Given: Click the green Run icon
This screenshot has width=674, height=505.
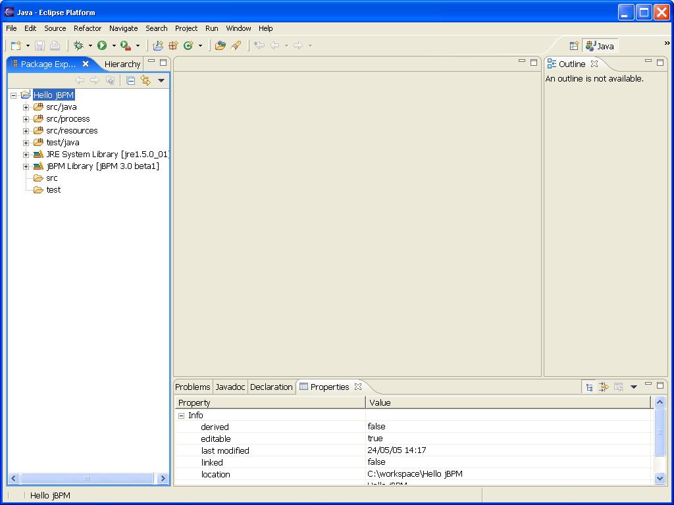Looking at the screenshot, I should point(102,45).
